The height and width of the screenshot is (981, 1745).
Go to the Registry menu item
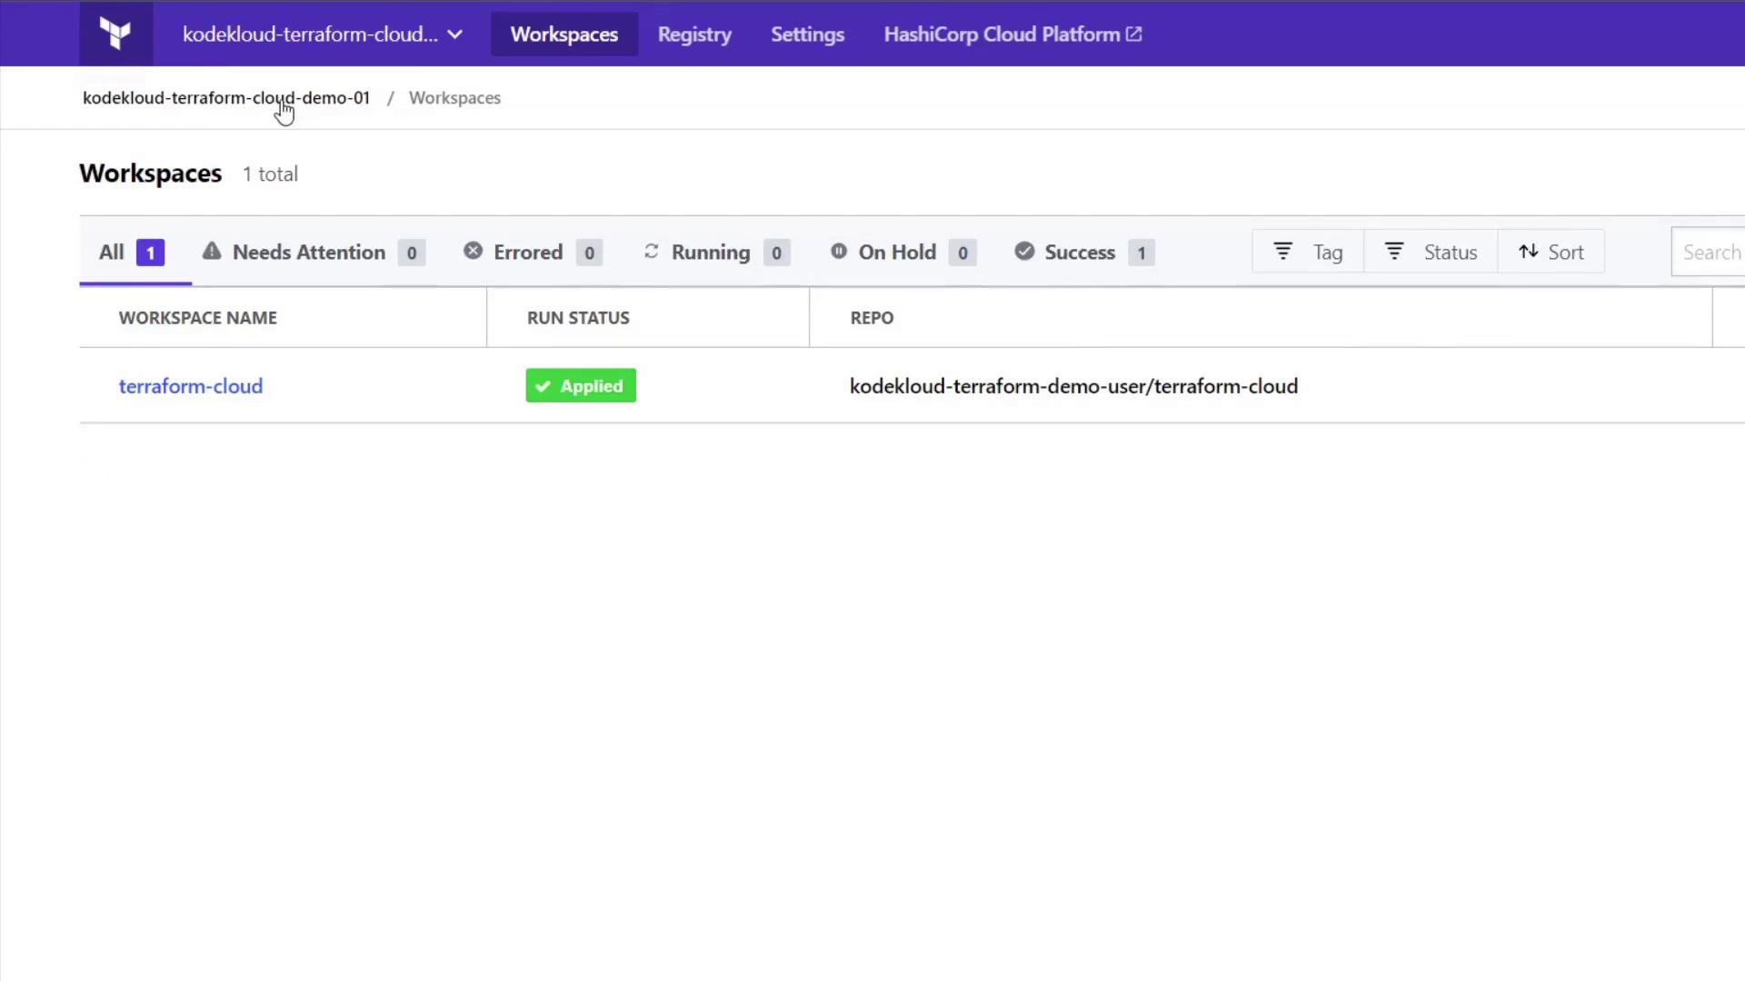coord(694,35)
